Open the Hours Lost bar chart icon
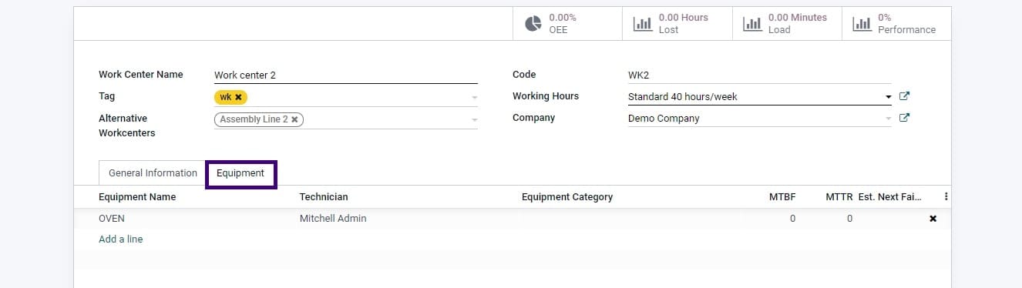The image size is (1022, 288). (x=643, y=24)
